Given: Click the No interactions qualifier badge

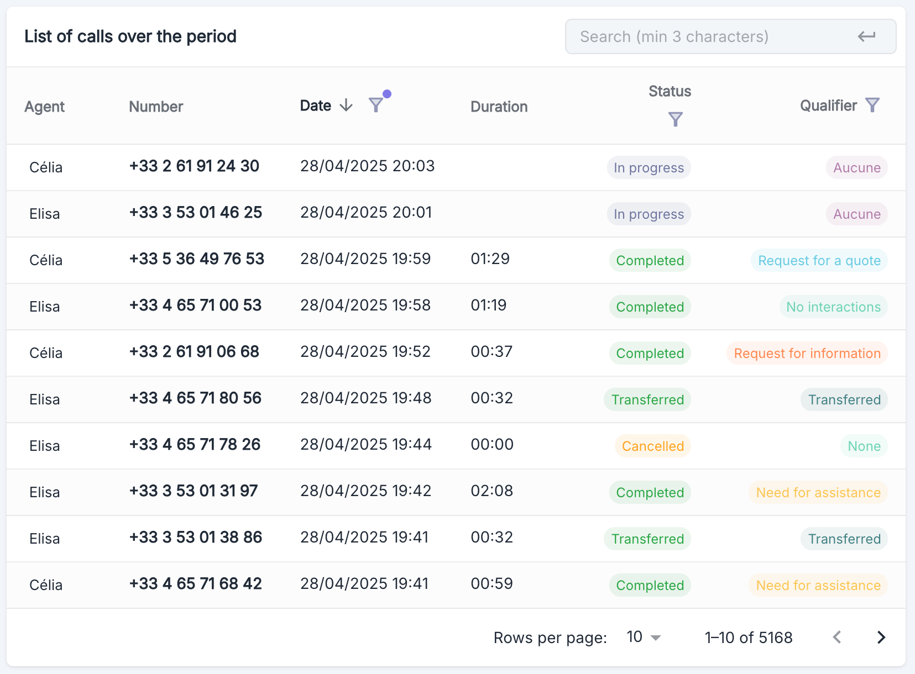Looking at the screenshot, I should [x=834, y=307].
